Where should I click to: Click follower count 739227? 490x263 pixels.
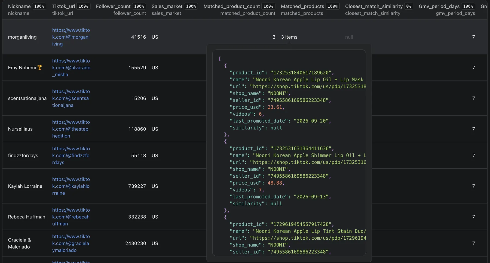137,186
